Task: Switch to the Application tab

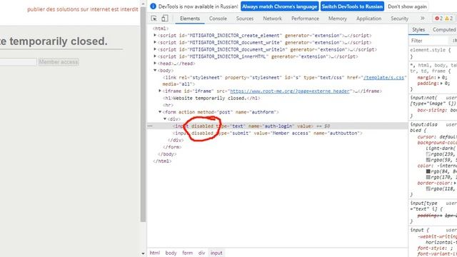Action: pyautogui.click(x=368, y=19)
